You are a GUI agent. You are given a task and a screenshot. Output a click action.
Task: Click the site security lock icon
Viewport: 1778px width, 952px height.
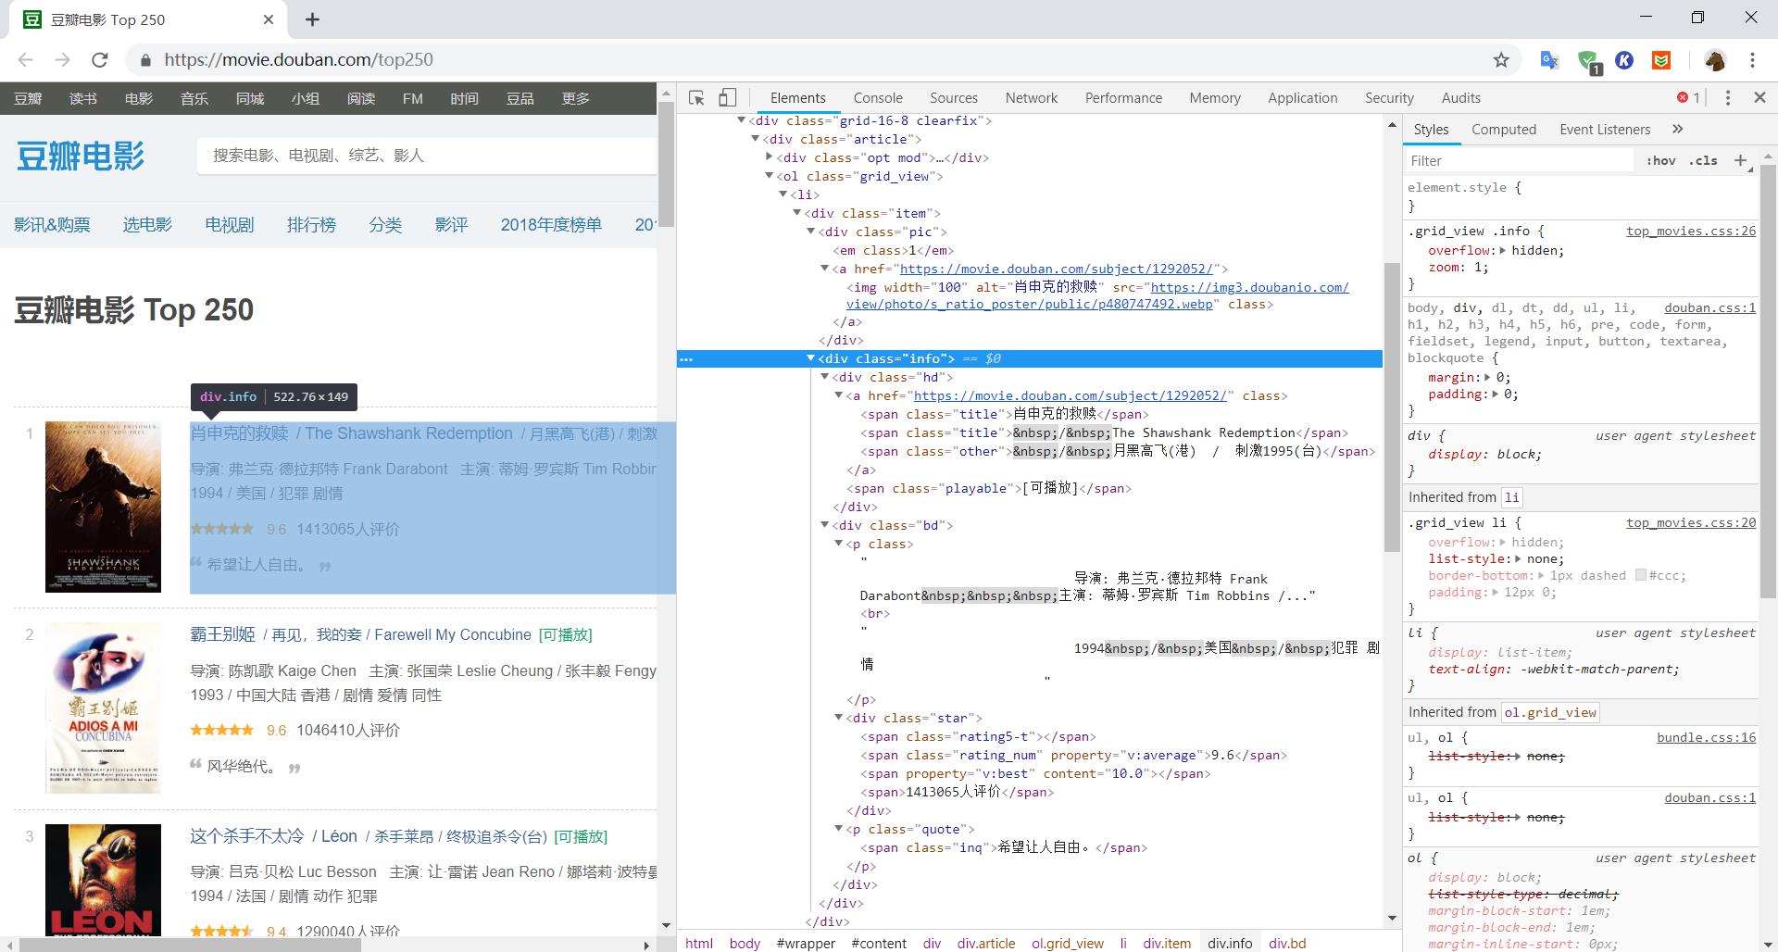pyautogui.click(x=145, y=60)
